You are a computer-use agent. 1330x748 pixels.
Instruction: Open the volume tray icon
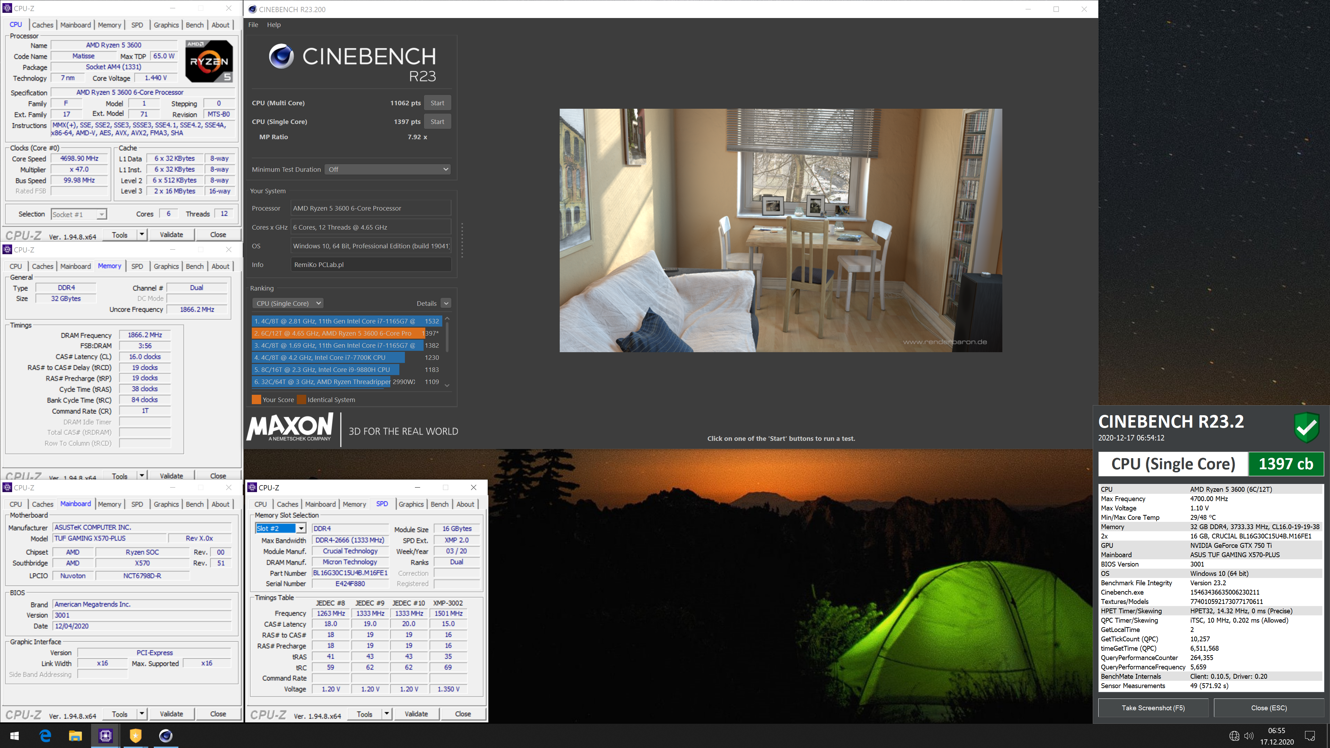click(x=1249, y=736)
